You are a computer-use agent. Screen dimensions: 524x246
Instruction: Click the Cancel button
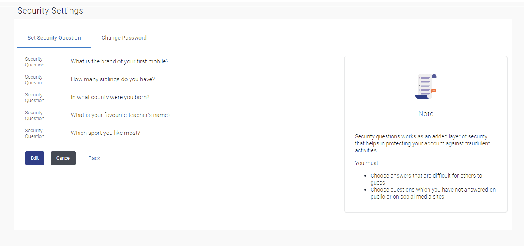coord(63,158)
